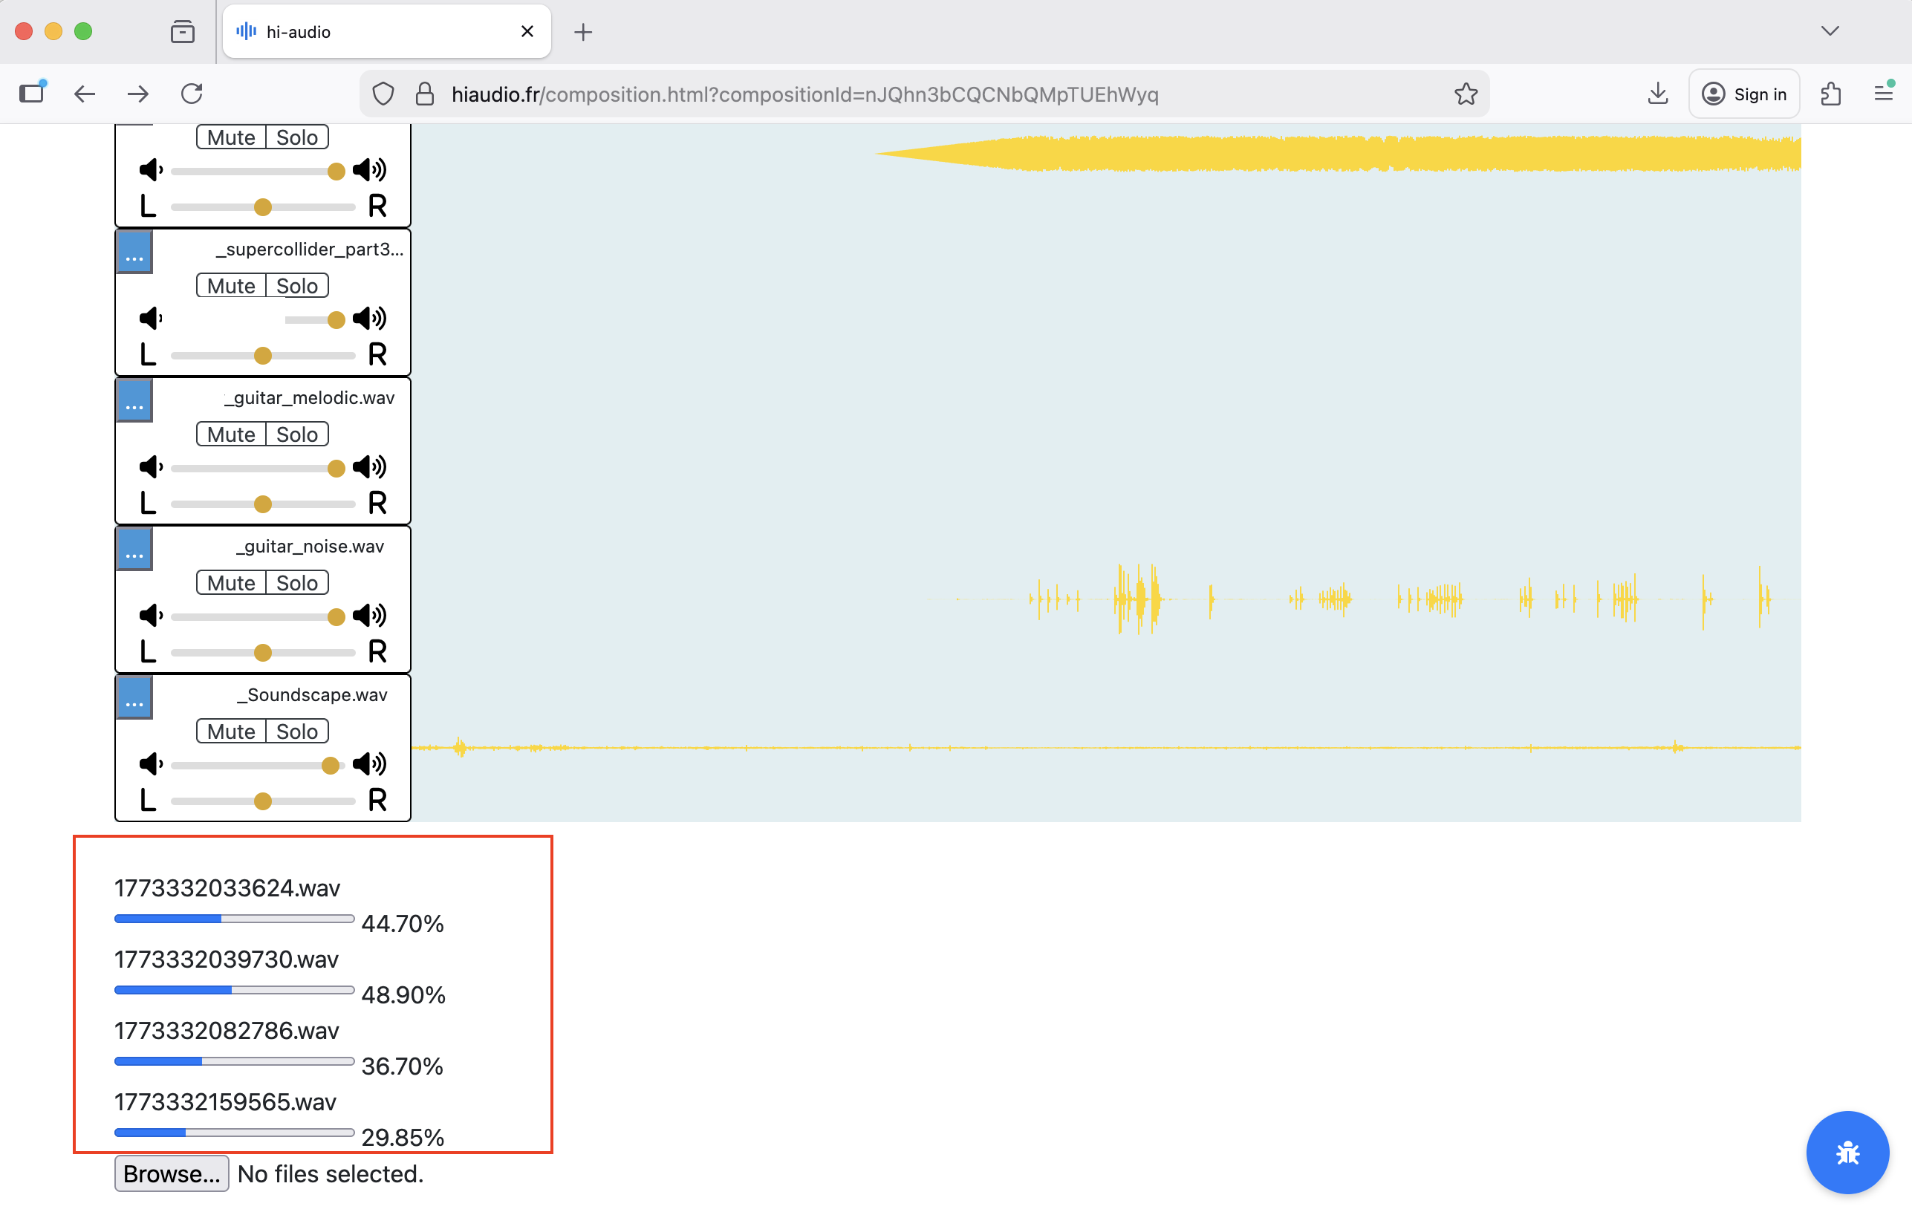Enable Solo on _supercollider_part3 track

coord(296,285)
